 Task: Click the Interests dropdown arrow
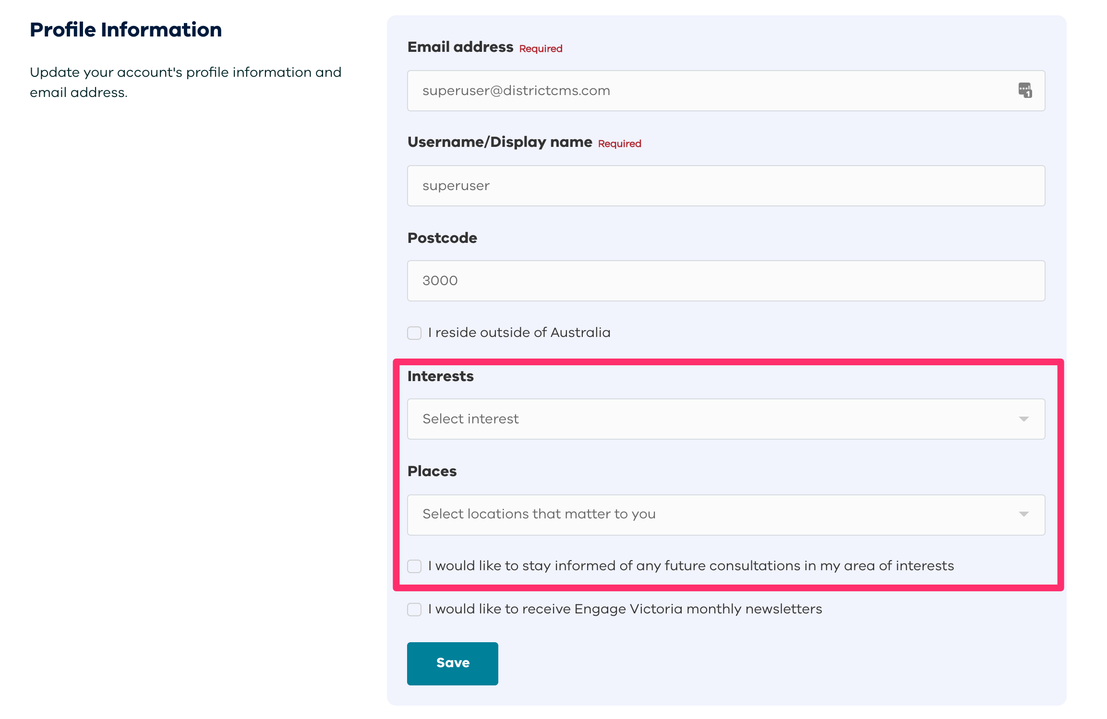pyautogui.click(x=1023, y=419)
